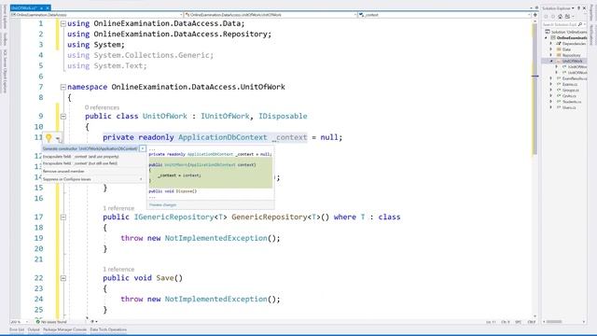Screen dimensions: 597x336
Task: Click the lightbulb quick actions icon
Action: click(x=49, y=138)
